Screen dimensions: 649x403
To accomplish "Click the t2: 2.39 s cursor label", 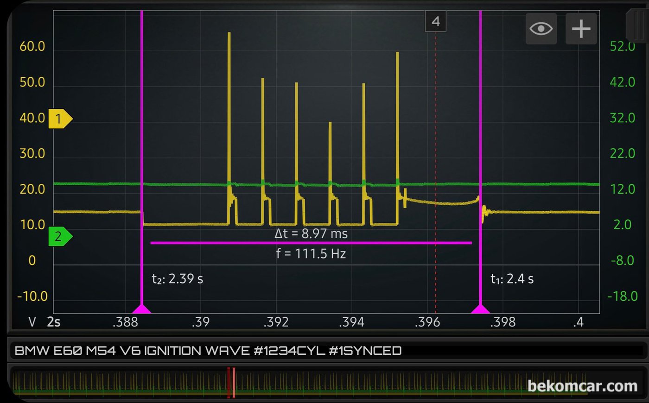I will click(x=178, y=279).
